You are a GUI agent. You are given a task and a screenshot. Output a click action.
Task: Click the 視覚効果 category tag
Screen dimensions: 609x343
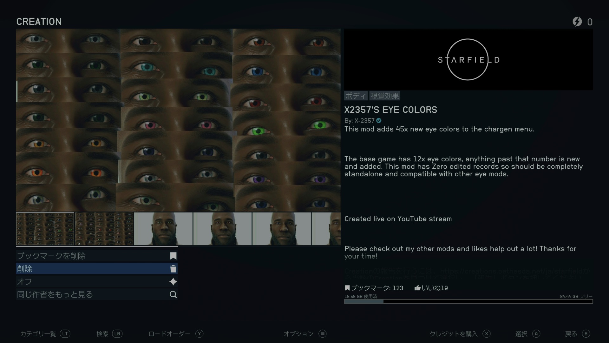[x=384, y=96]
